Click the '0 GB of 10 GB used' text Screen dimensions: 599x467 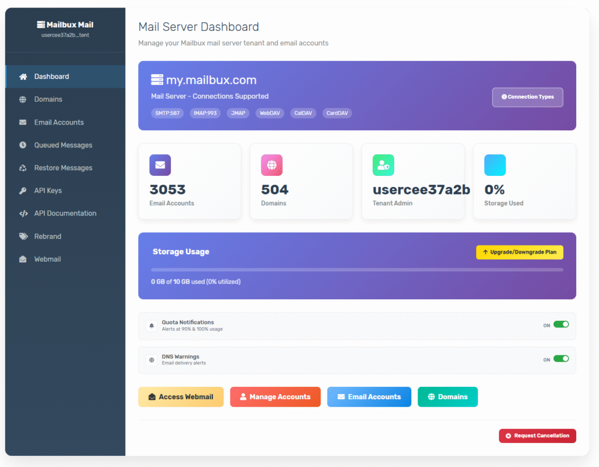pyautogui.click(x=178, y=282)
